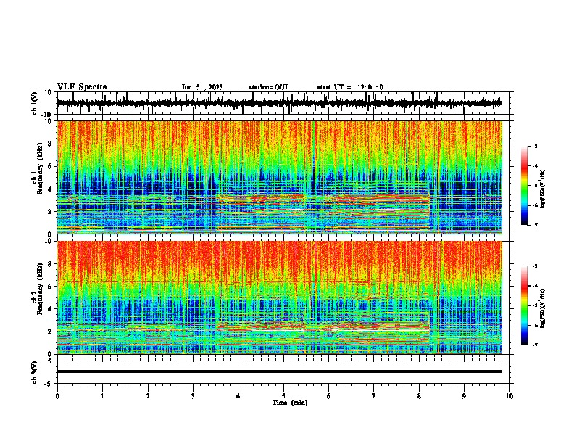This screenshot has height=444, width=574.
Task: Click inside the ch.2 frequency spectrogram
Action: [280, 297]
